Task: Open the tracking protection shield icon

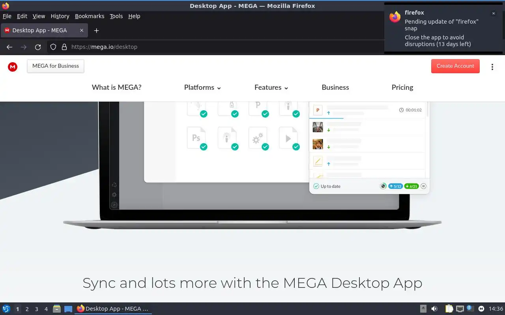Action: tap(53, 47)
